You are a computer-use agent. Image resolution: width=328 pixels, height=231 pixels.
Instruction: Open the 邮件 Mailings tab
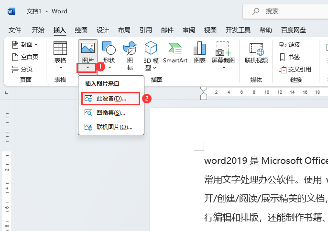point(167,30)
